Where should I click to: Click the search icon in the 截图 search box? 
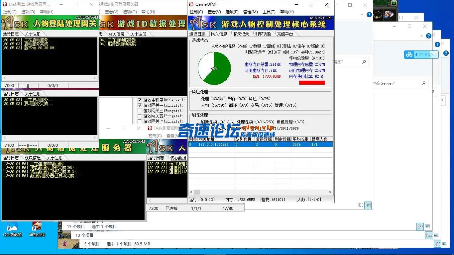364,62
